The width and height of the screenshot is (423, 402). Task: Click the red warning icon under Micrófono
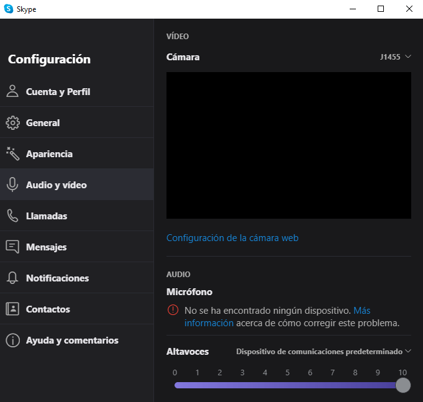(173, 309)
